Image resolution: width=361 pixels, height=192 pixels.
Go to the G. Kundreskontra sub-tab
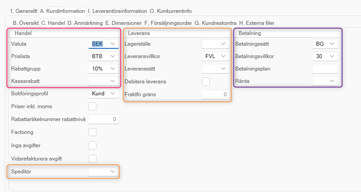point(215,23)
